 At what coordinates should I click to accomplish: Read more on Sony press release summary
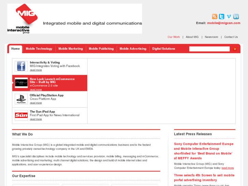point(228,168)
